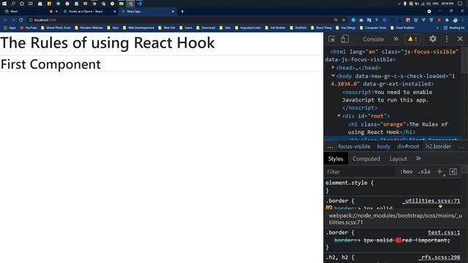The height and width of the screenshot is (263, 468).
Task: Open Windows taskbar search
Action: tap(13, 4)
